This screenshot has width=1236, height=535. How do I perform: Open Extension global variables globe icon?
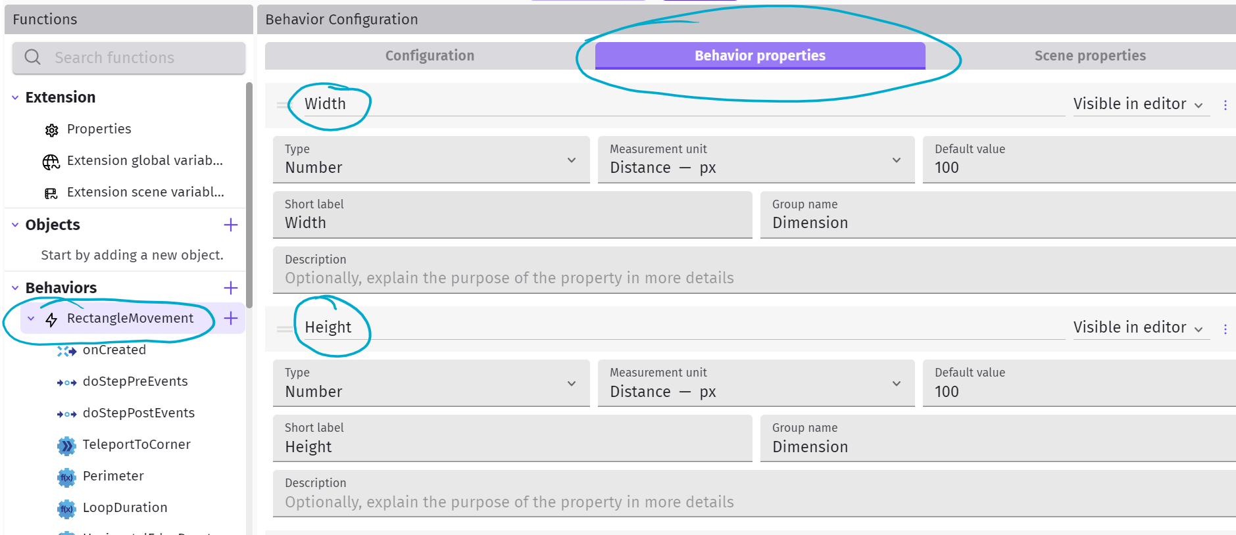[51, 162]
